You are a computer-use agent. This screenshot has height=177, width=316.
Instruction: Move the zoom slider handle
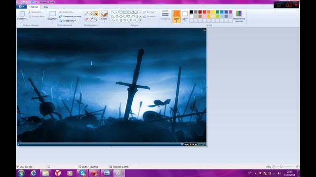click(281, 167)
